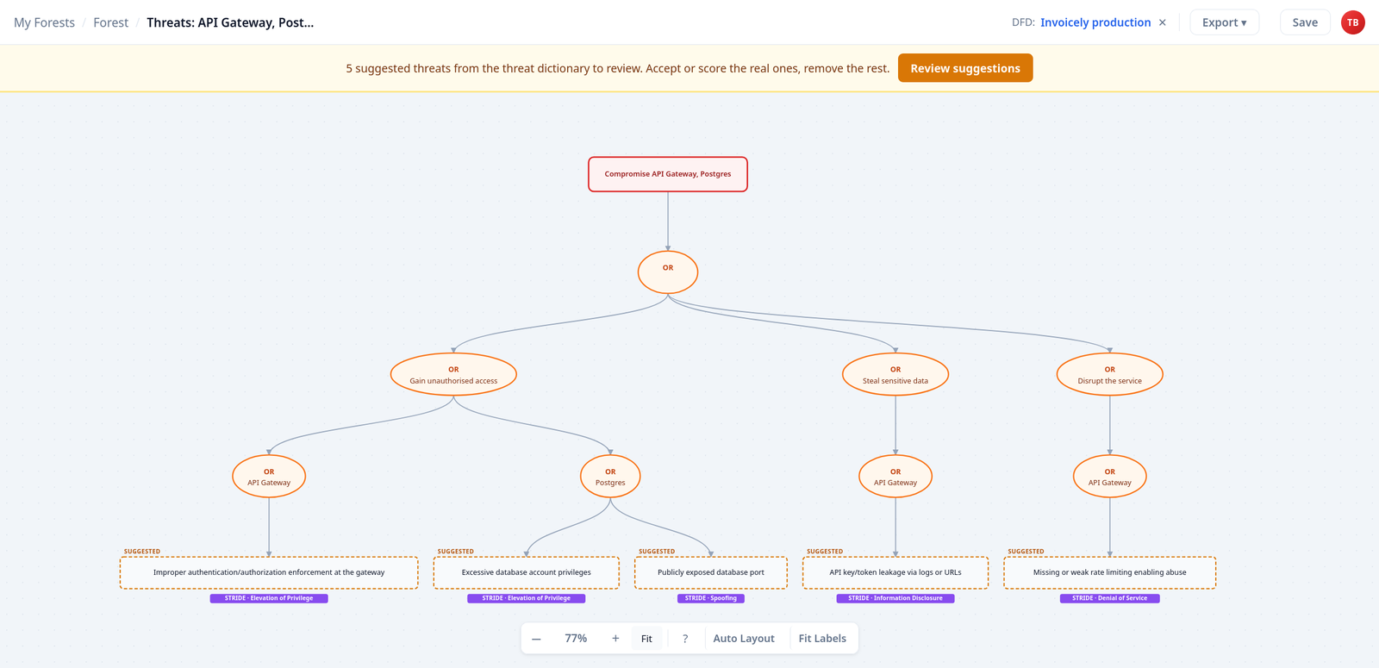Run Auto Layout on the tree
This screenshot has height=668, width=1379.
(744, 639)
